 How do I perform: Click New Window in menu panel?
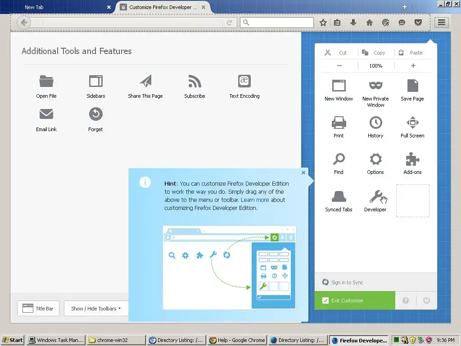(x=339, y=90)
